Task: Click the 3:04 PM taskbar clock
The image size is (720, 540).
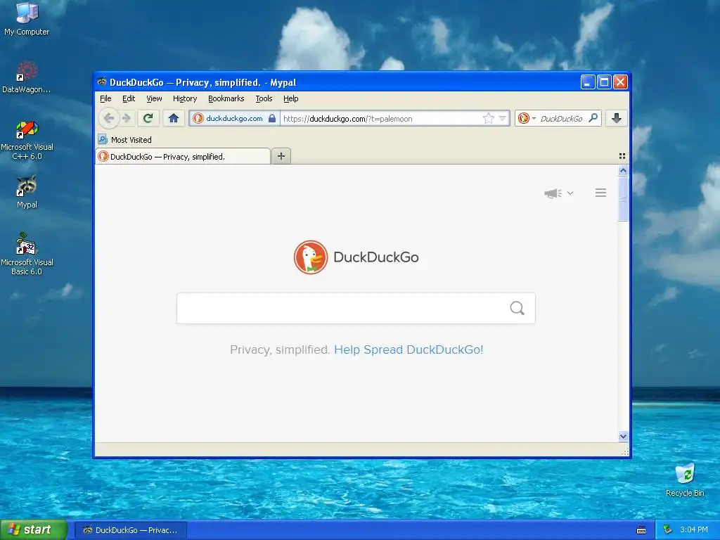Action: click(694, 530)
